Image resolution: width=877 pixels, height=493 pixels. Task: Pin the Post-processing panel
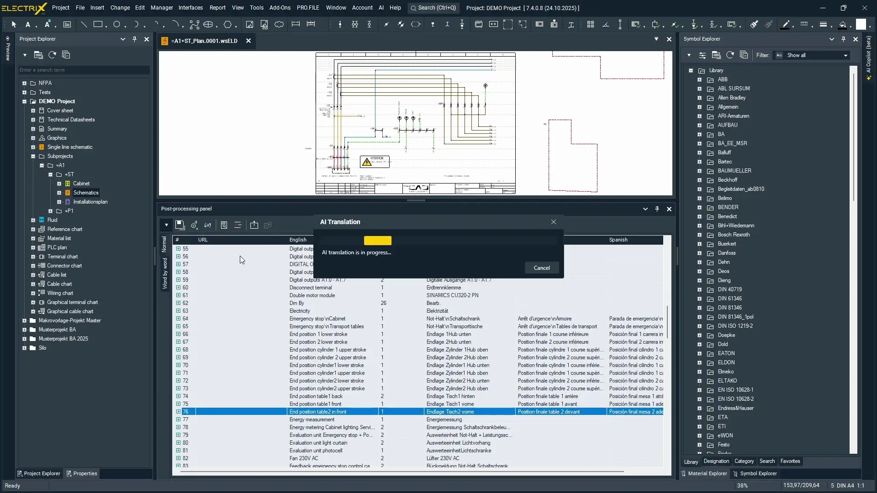point(657,209)
